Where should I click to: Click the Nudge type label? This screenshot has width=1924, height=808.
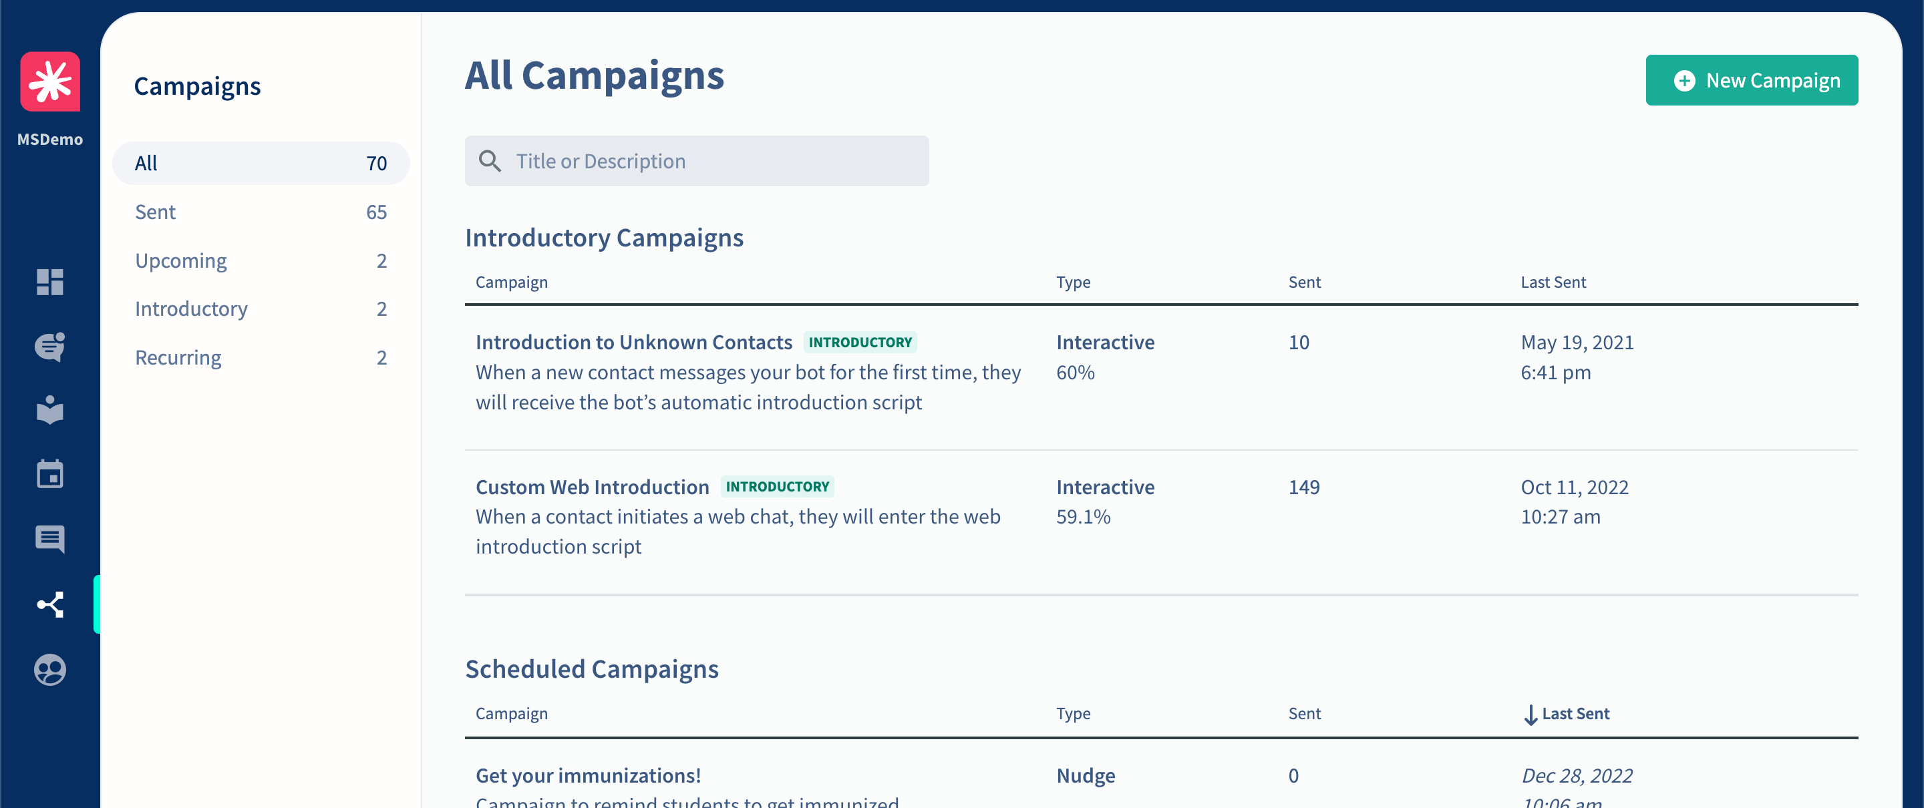(x=1085, y=775)
